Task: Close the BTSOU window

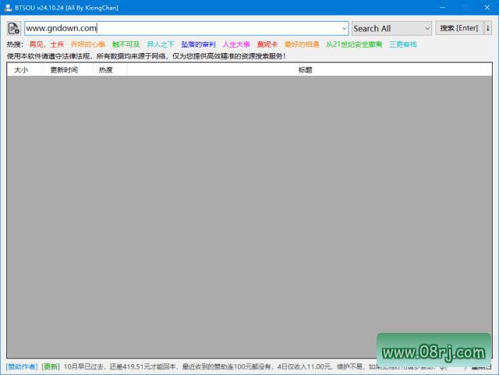Action: coord(487,7)
